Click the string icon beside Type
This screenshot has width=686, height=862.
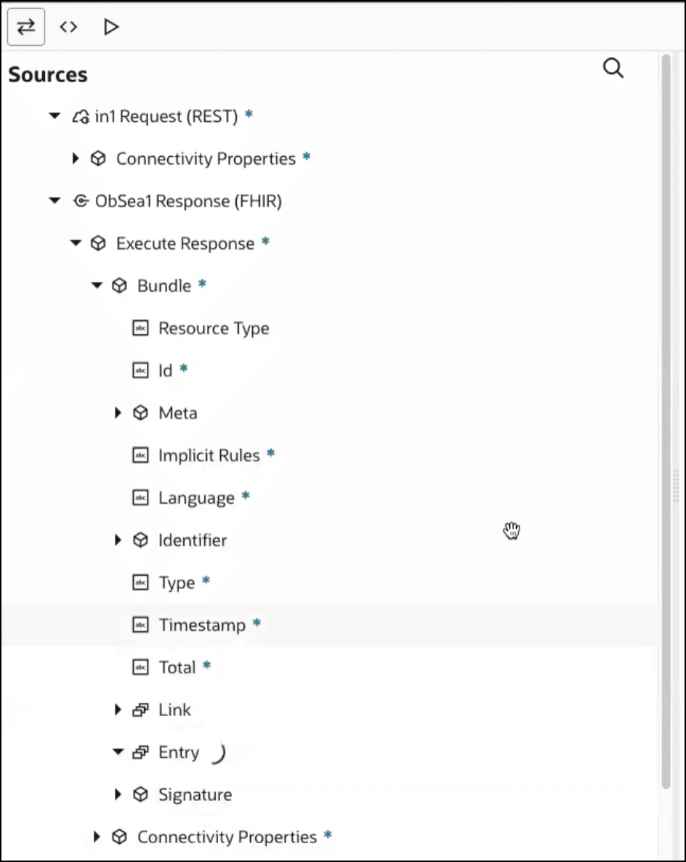pos(140,582)
